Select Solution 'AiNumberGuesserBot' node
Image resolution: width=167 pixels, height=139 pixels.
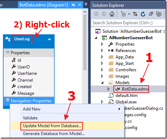point(134,31)
